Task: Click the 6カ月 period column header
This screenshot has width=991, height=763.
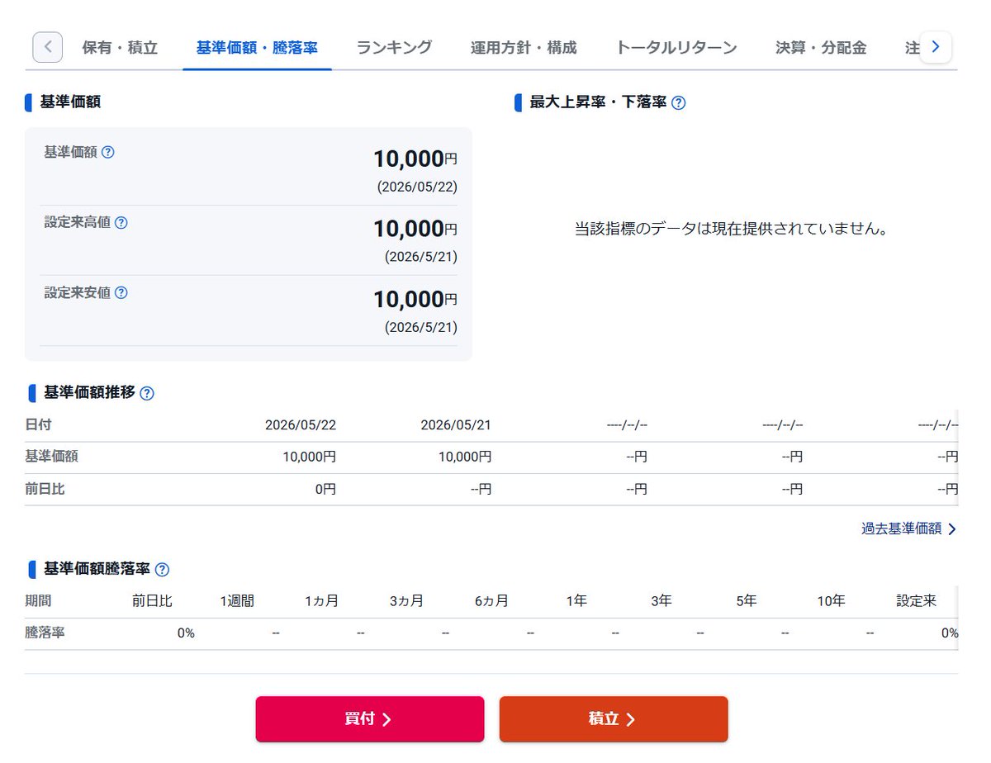Action: pos(491,601)
